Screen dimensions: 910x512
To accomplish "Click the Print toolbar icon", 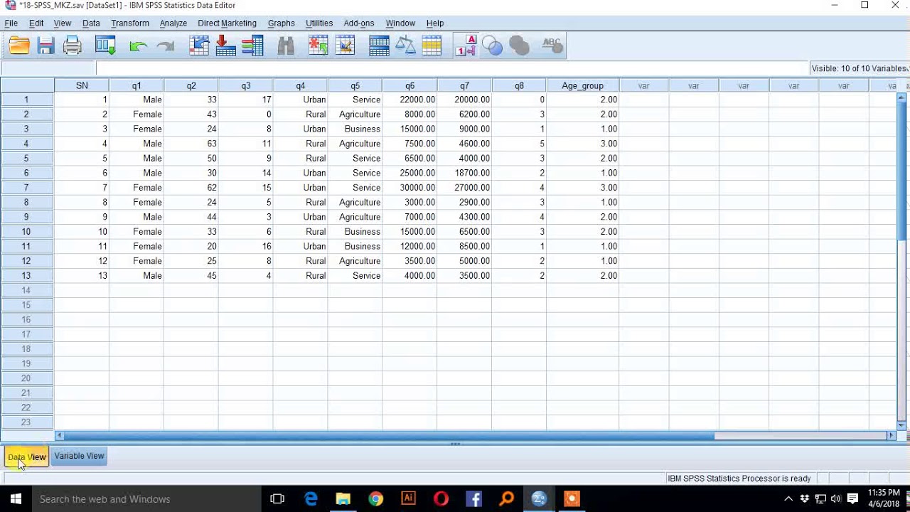I will coord(73,46).
